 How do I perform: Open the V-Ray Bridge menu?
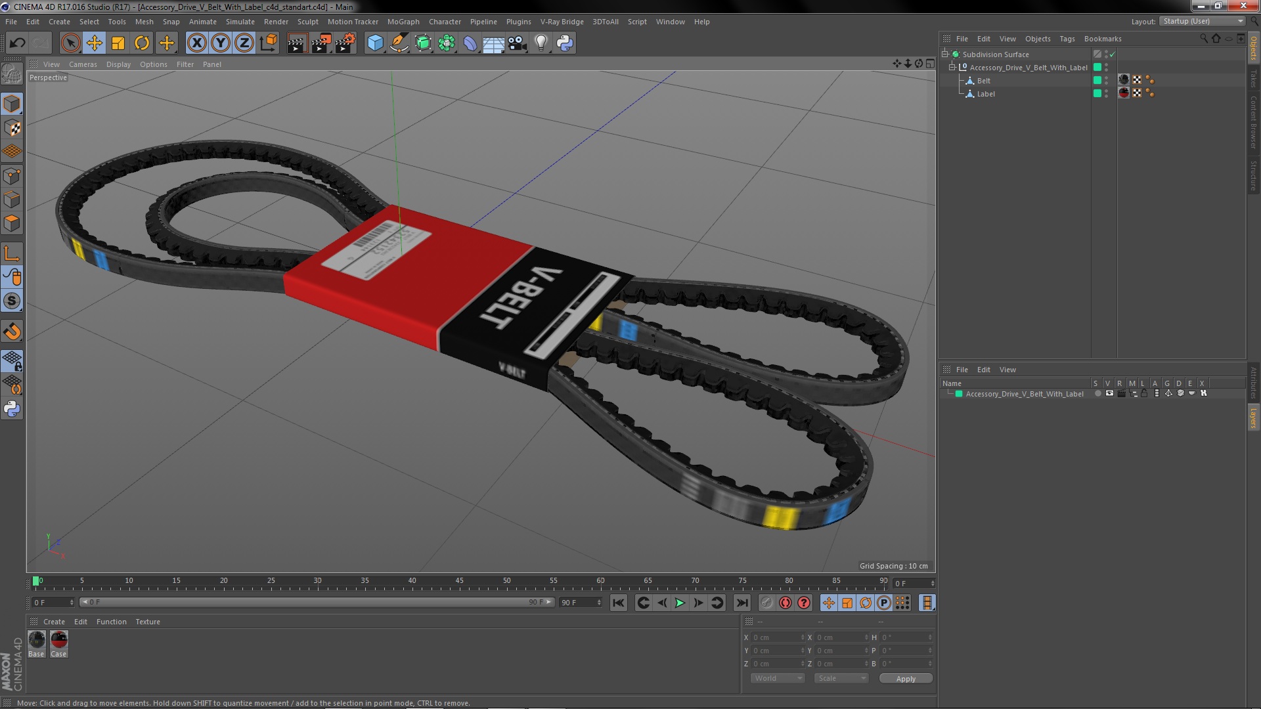coord(562,22)
